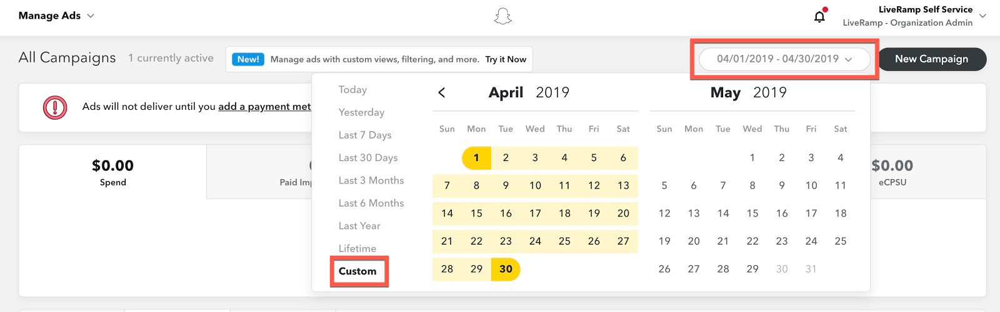Screen dimensions: 1000x312
Task: Click the Snapchat ghost logo icon
Action: 502,16
